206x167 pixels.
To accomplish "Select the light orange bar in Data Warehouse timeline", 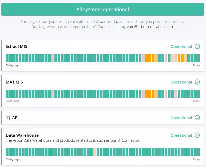I will 95,152.
